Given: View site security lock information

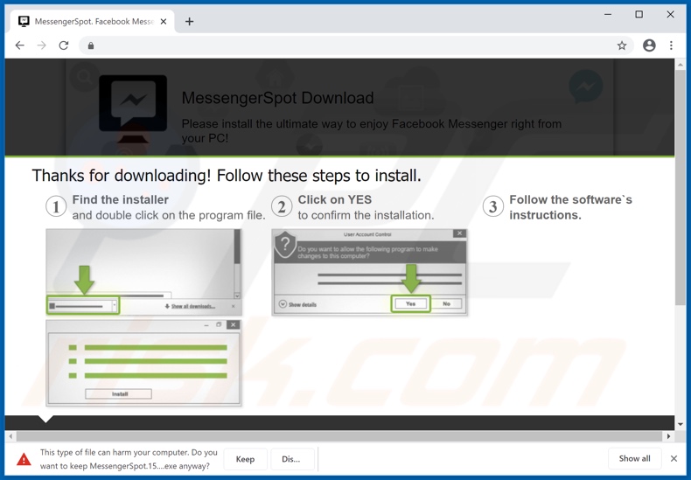Looking at the screenshot, I should (91, 45).
